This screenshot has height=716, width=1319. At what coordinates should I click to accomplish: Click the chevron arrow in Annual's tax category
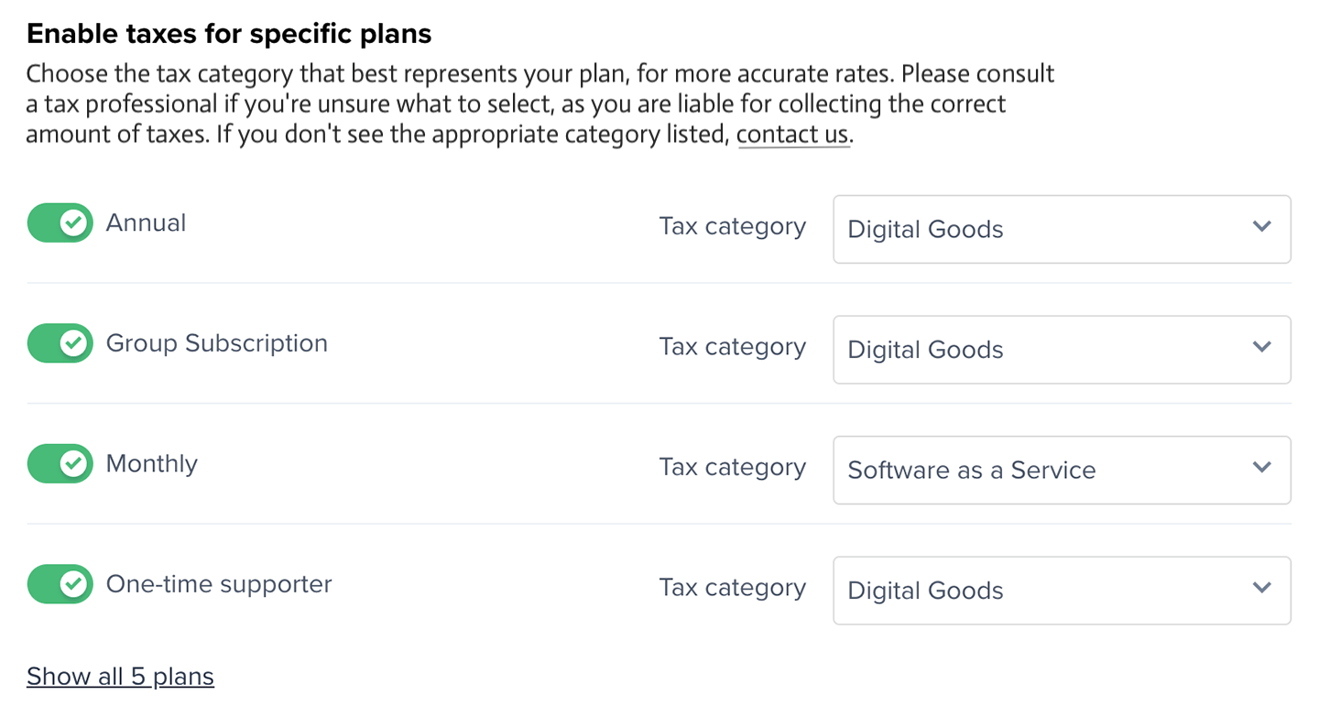[x=1261, y=227]
